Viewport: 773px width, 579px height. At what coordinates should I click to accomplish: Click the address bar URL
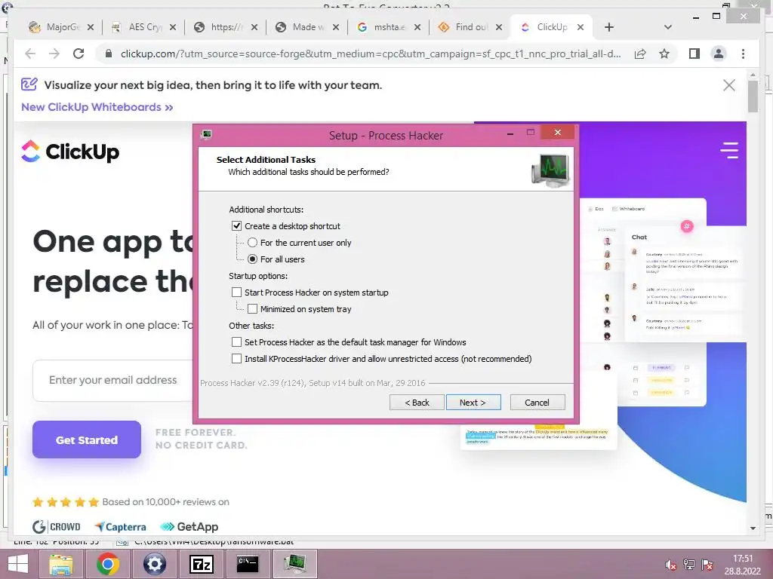pyautogui.click(x=371, y=54)
